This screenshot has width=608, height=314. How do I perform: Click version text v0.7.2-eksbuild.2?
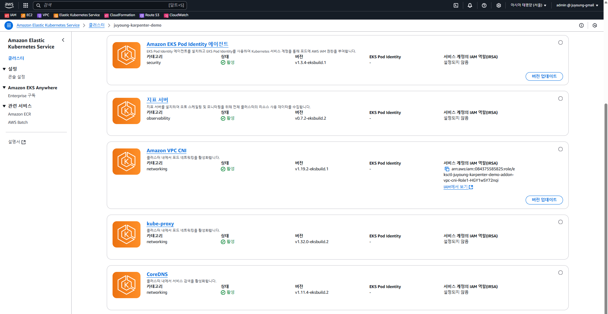(x=310, y=118)
